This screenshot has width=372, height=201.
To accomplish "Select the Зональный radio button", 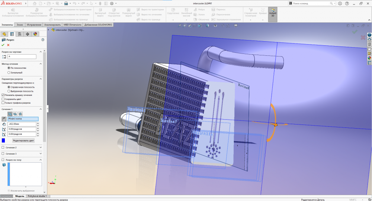I will click(9, 72).
